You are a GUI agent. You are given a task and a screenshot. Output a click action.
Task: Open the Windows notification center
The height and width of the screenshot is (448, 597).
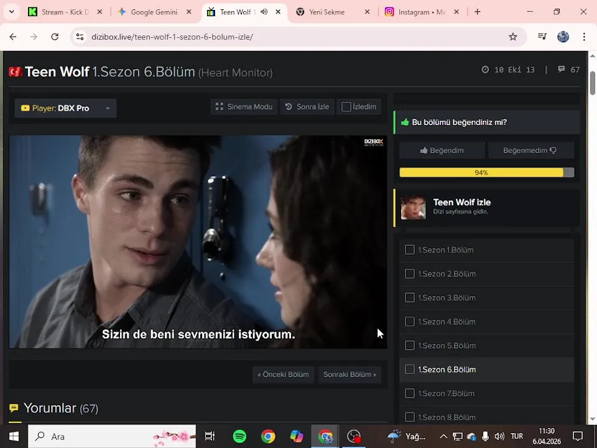(578, 436)
